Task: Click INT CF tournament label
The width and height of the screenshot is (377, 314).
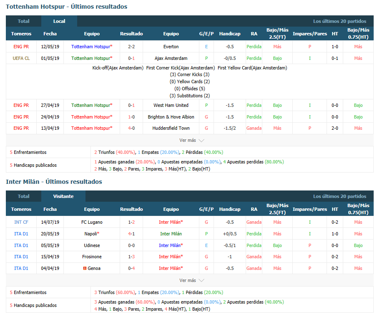Action: pos(21,222)
